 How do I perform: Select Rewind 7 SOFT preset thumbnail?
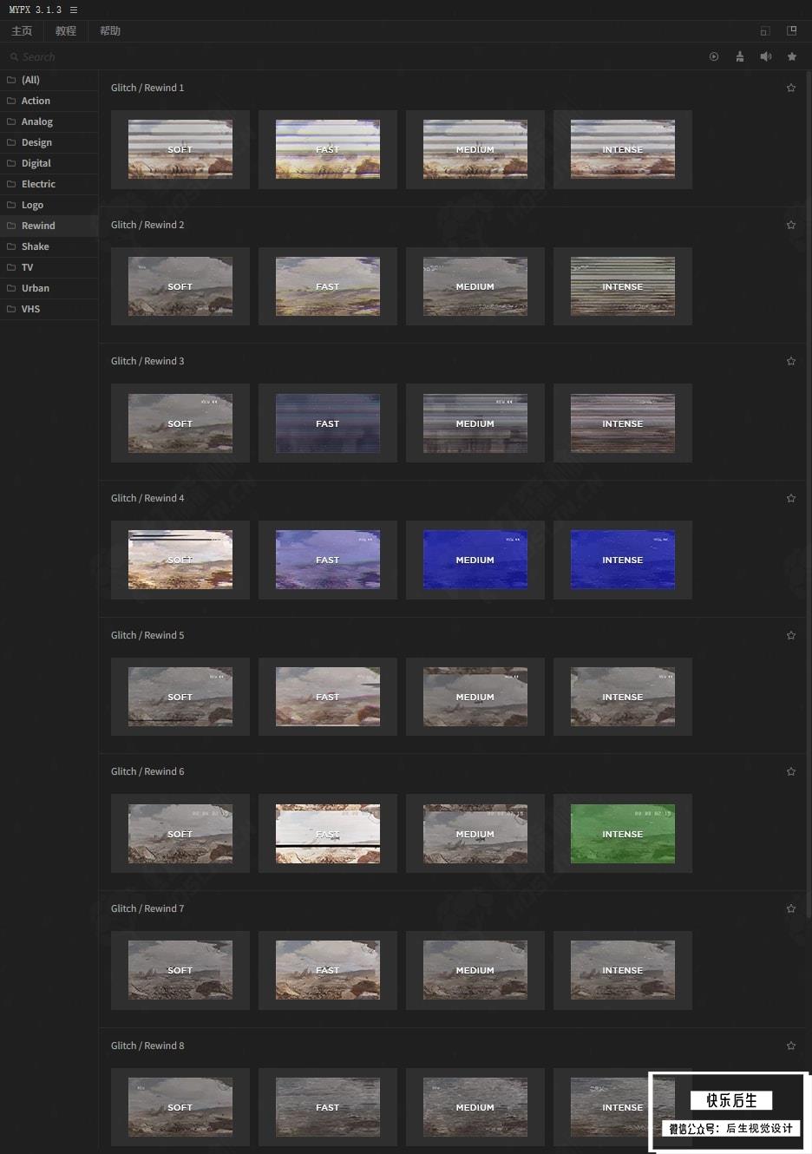[x=180, y=970]
